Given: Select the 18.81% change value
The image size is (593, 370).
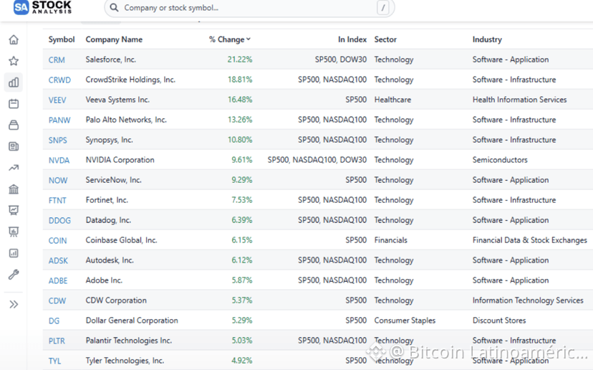Looking at the screenshot, I should point(240,80).
